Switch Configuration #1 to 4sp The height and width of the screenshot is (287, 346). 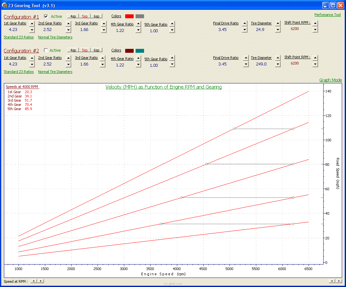(x=73, y=16)
